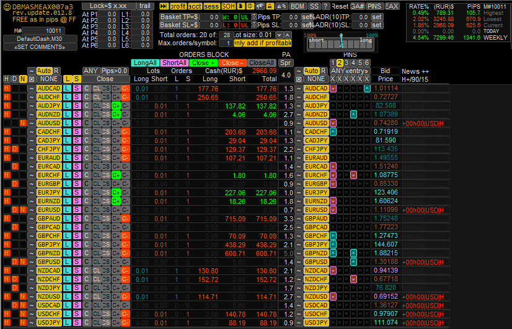Screen dimensions: 512x329
Task: Click the fast-forward icon in top toolbar
Action: pos(164,6)
